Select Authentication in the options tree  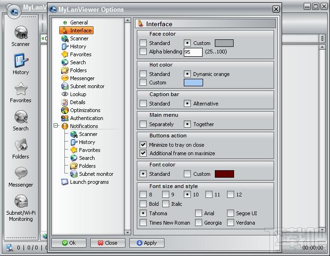(86, 118)
